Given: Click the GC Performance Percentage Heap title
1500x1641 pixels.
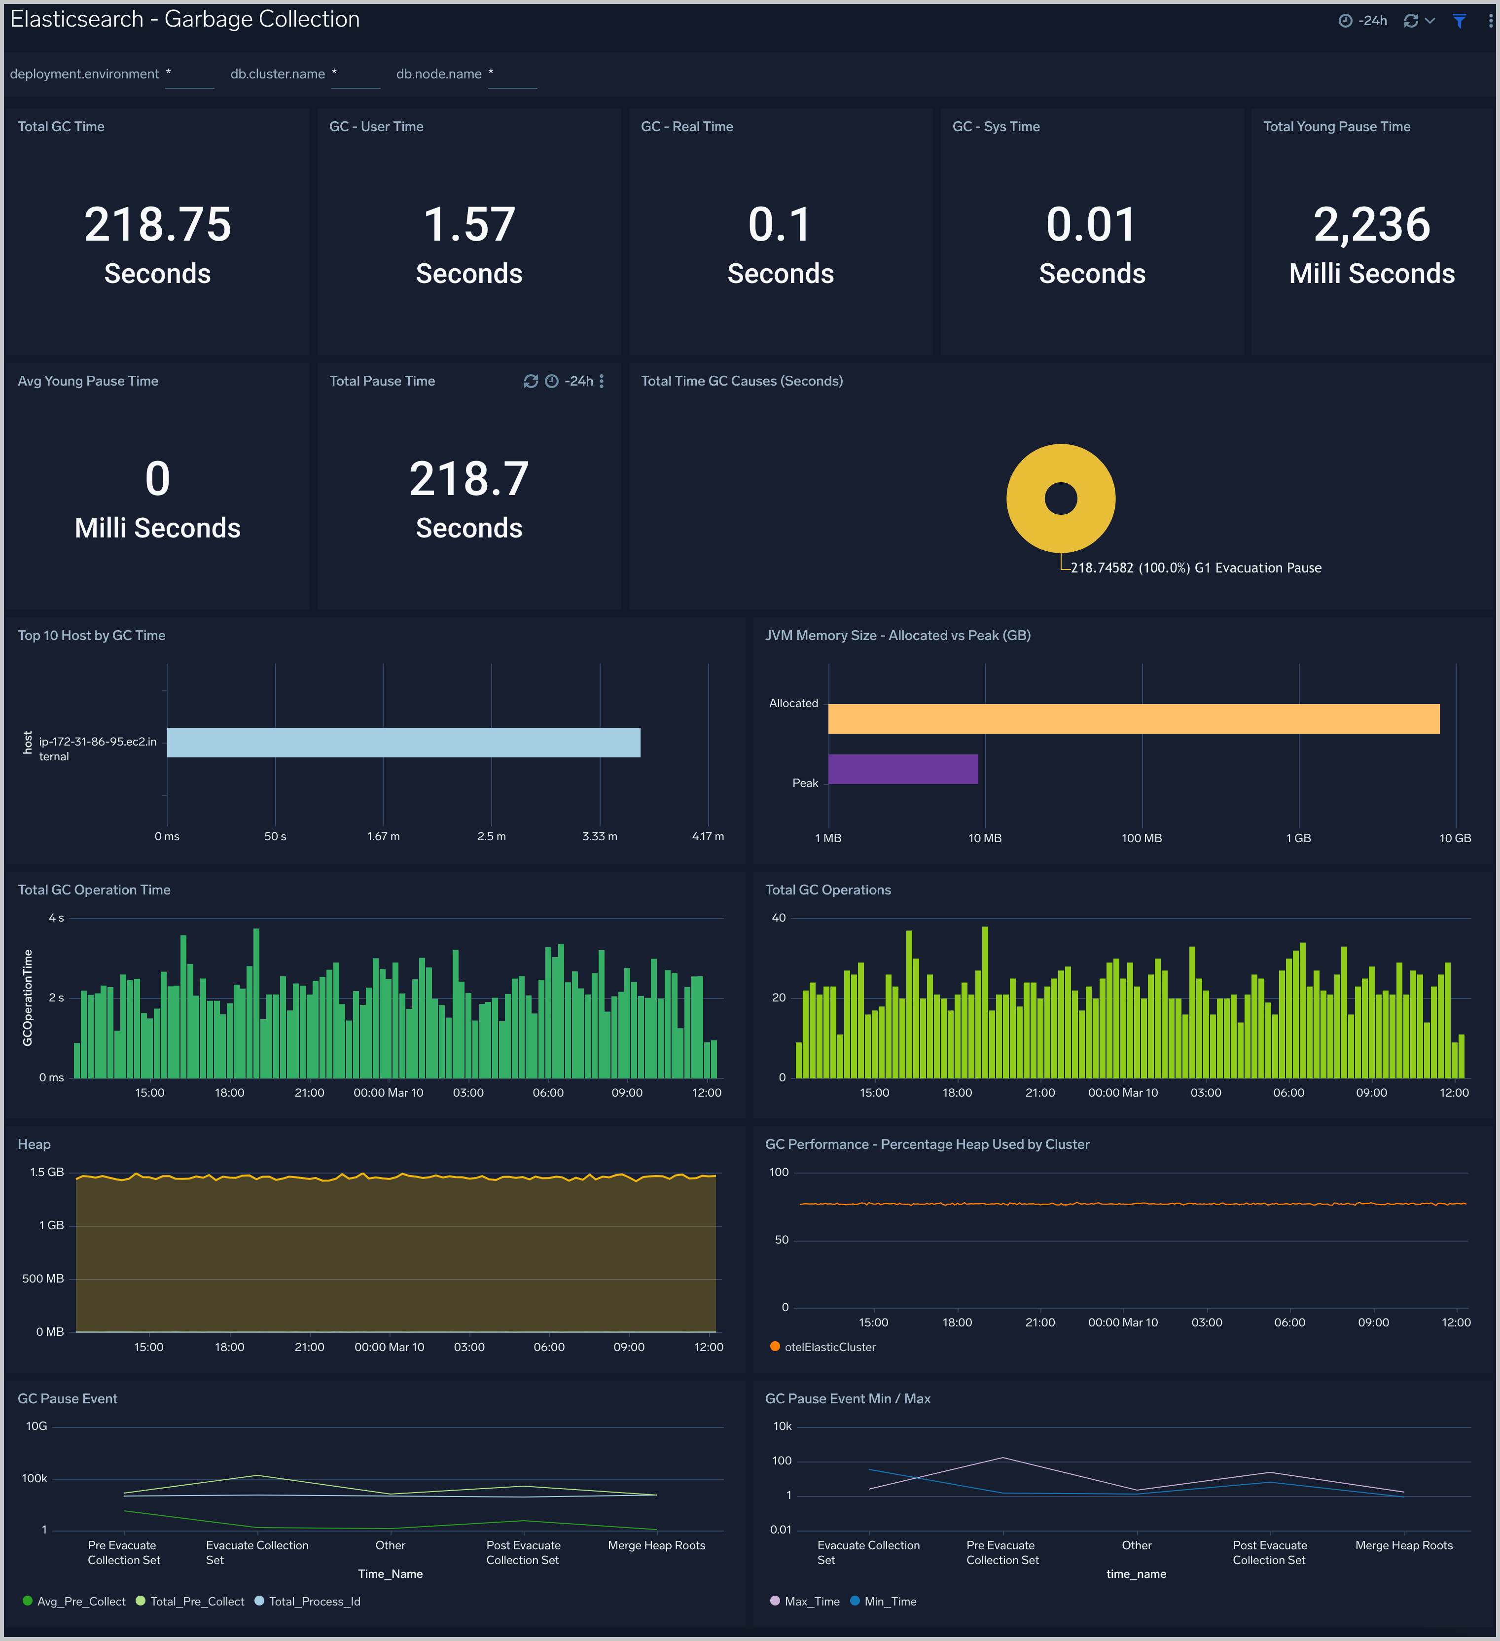Looking at the screenshot, I should tap(927, 1144).
